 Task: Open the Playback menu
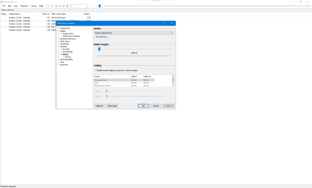24,6
